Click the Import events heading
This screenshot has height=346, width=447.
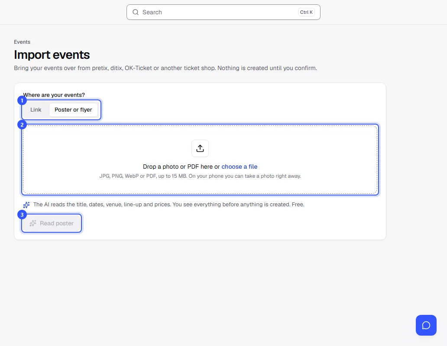[x=52, y=54]
